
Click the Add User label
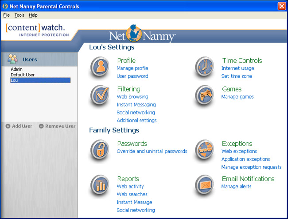point(22,126)
